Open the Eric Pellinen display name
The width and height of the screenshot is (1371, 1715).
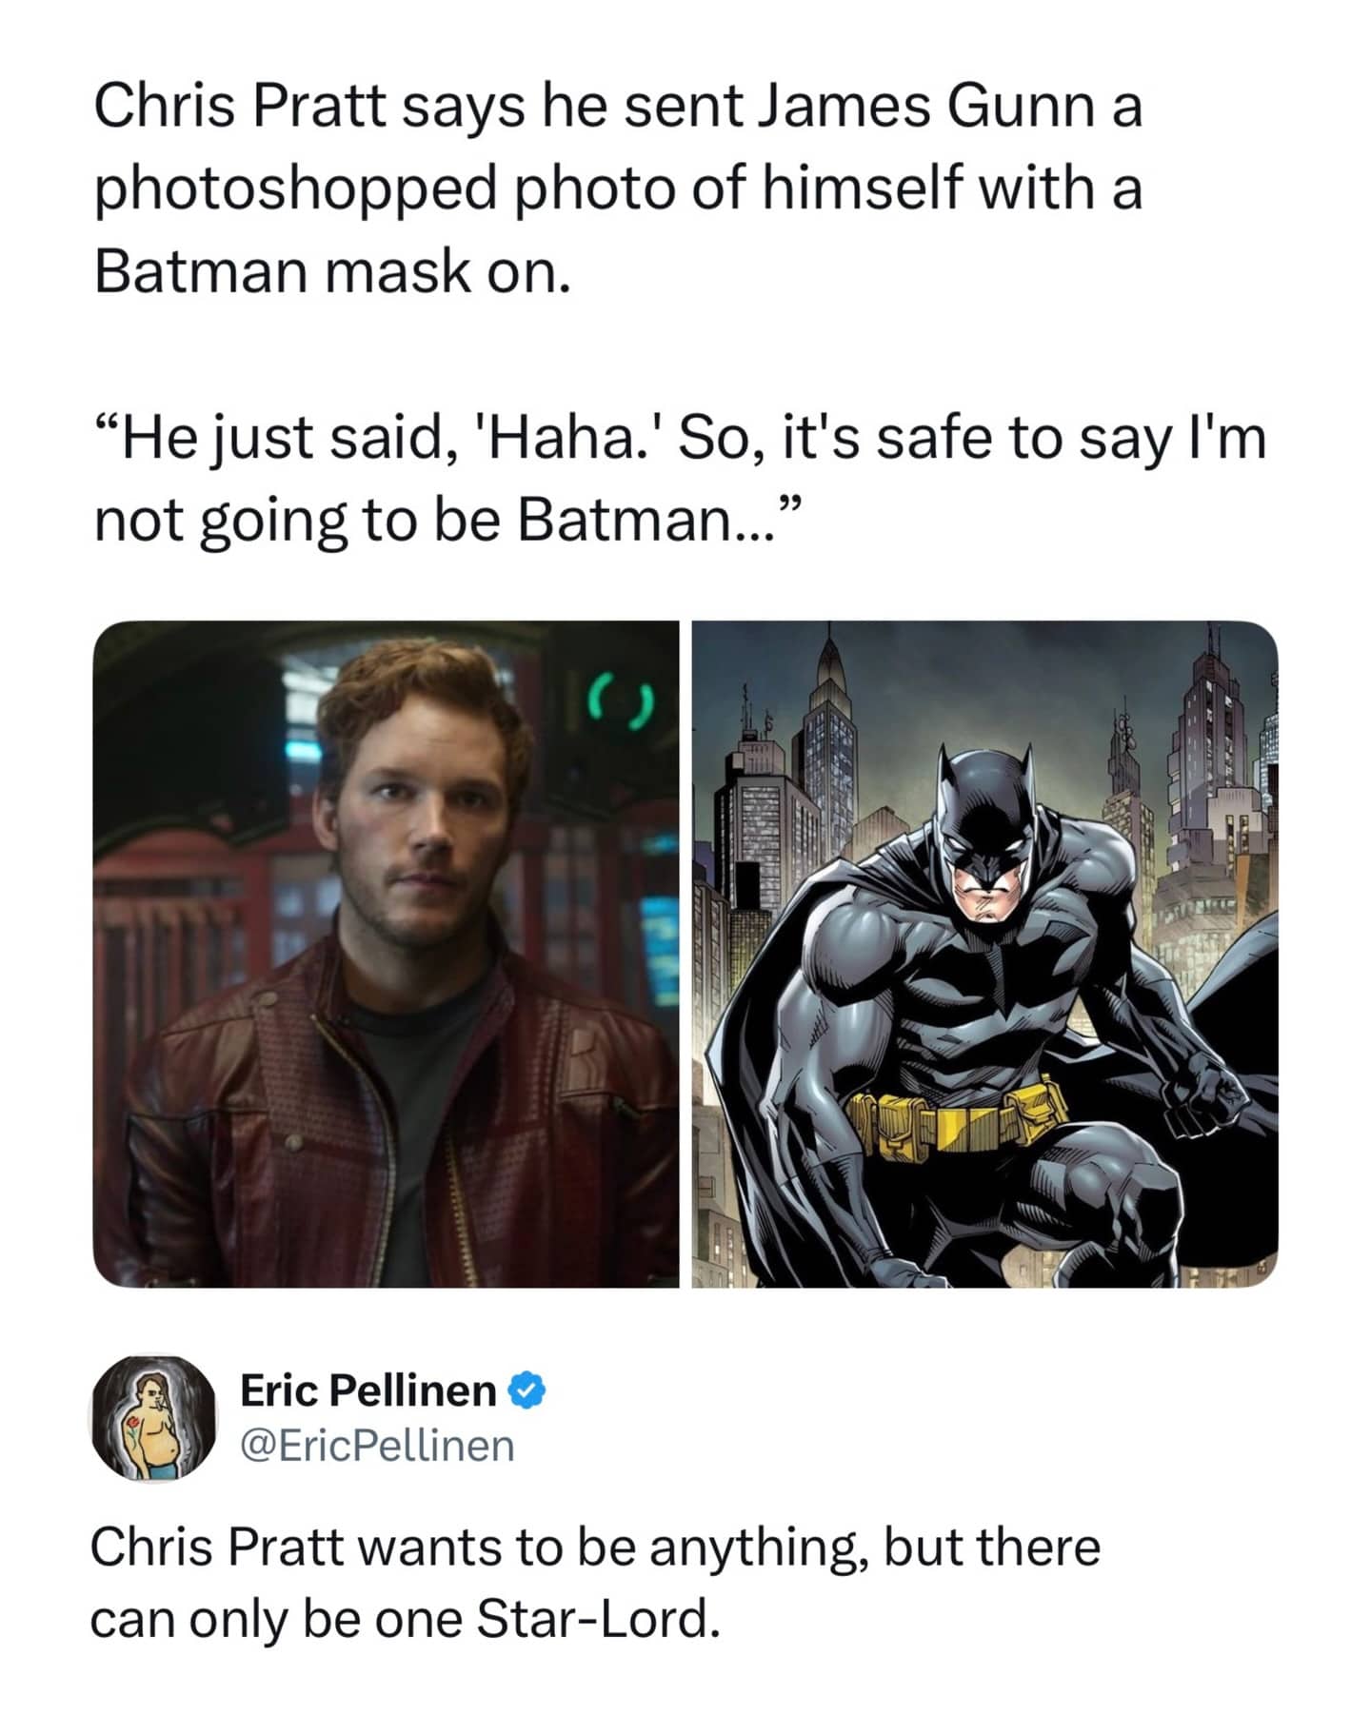(x=368, y=1390)
